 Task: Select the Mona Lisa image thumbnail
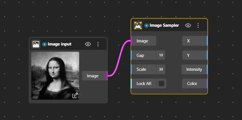(x=55, y=76)
